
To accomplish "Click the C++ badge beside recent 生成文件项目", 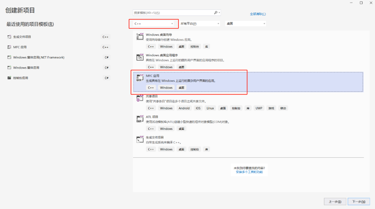I will coord(105,37).
